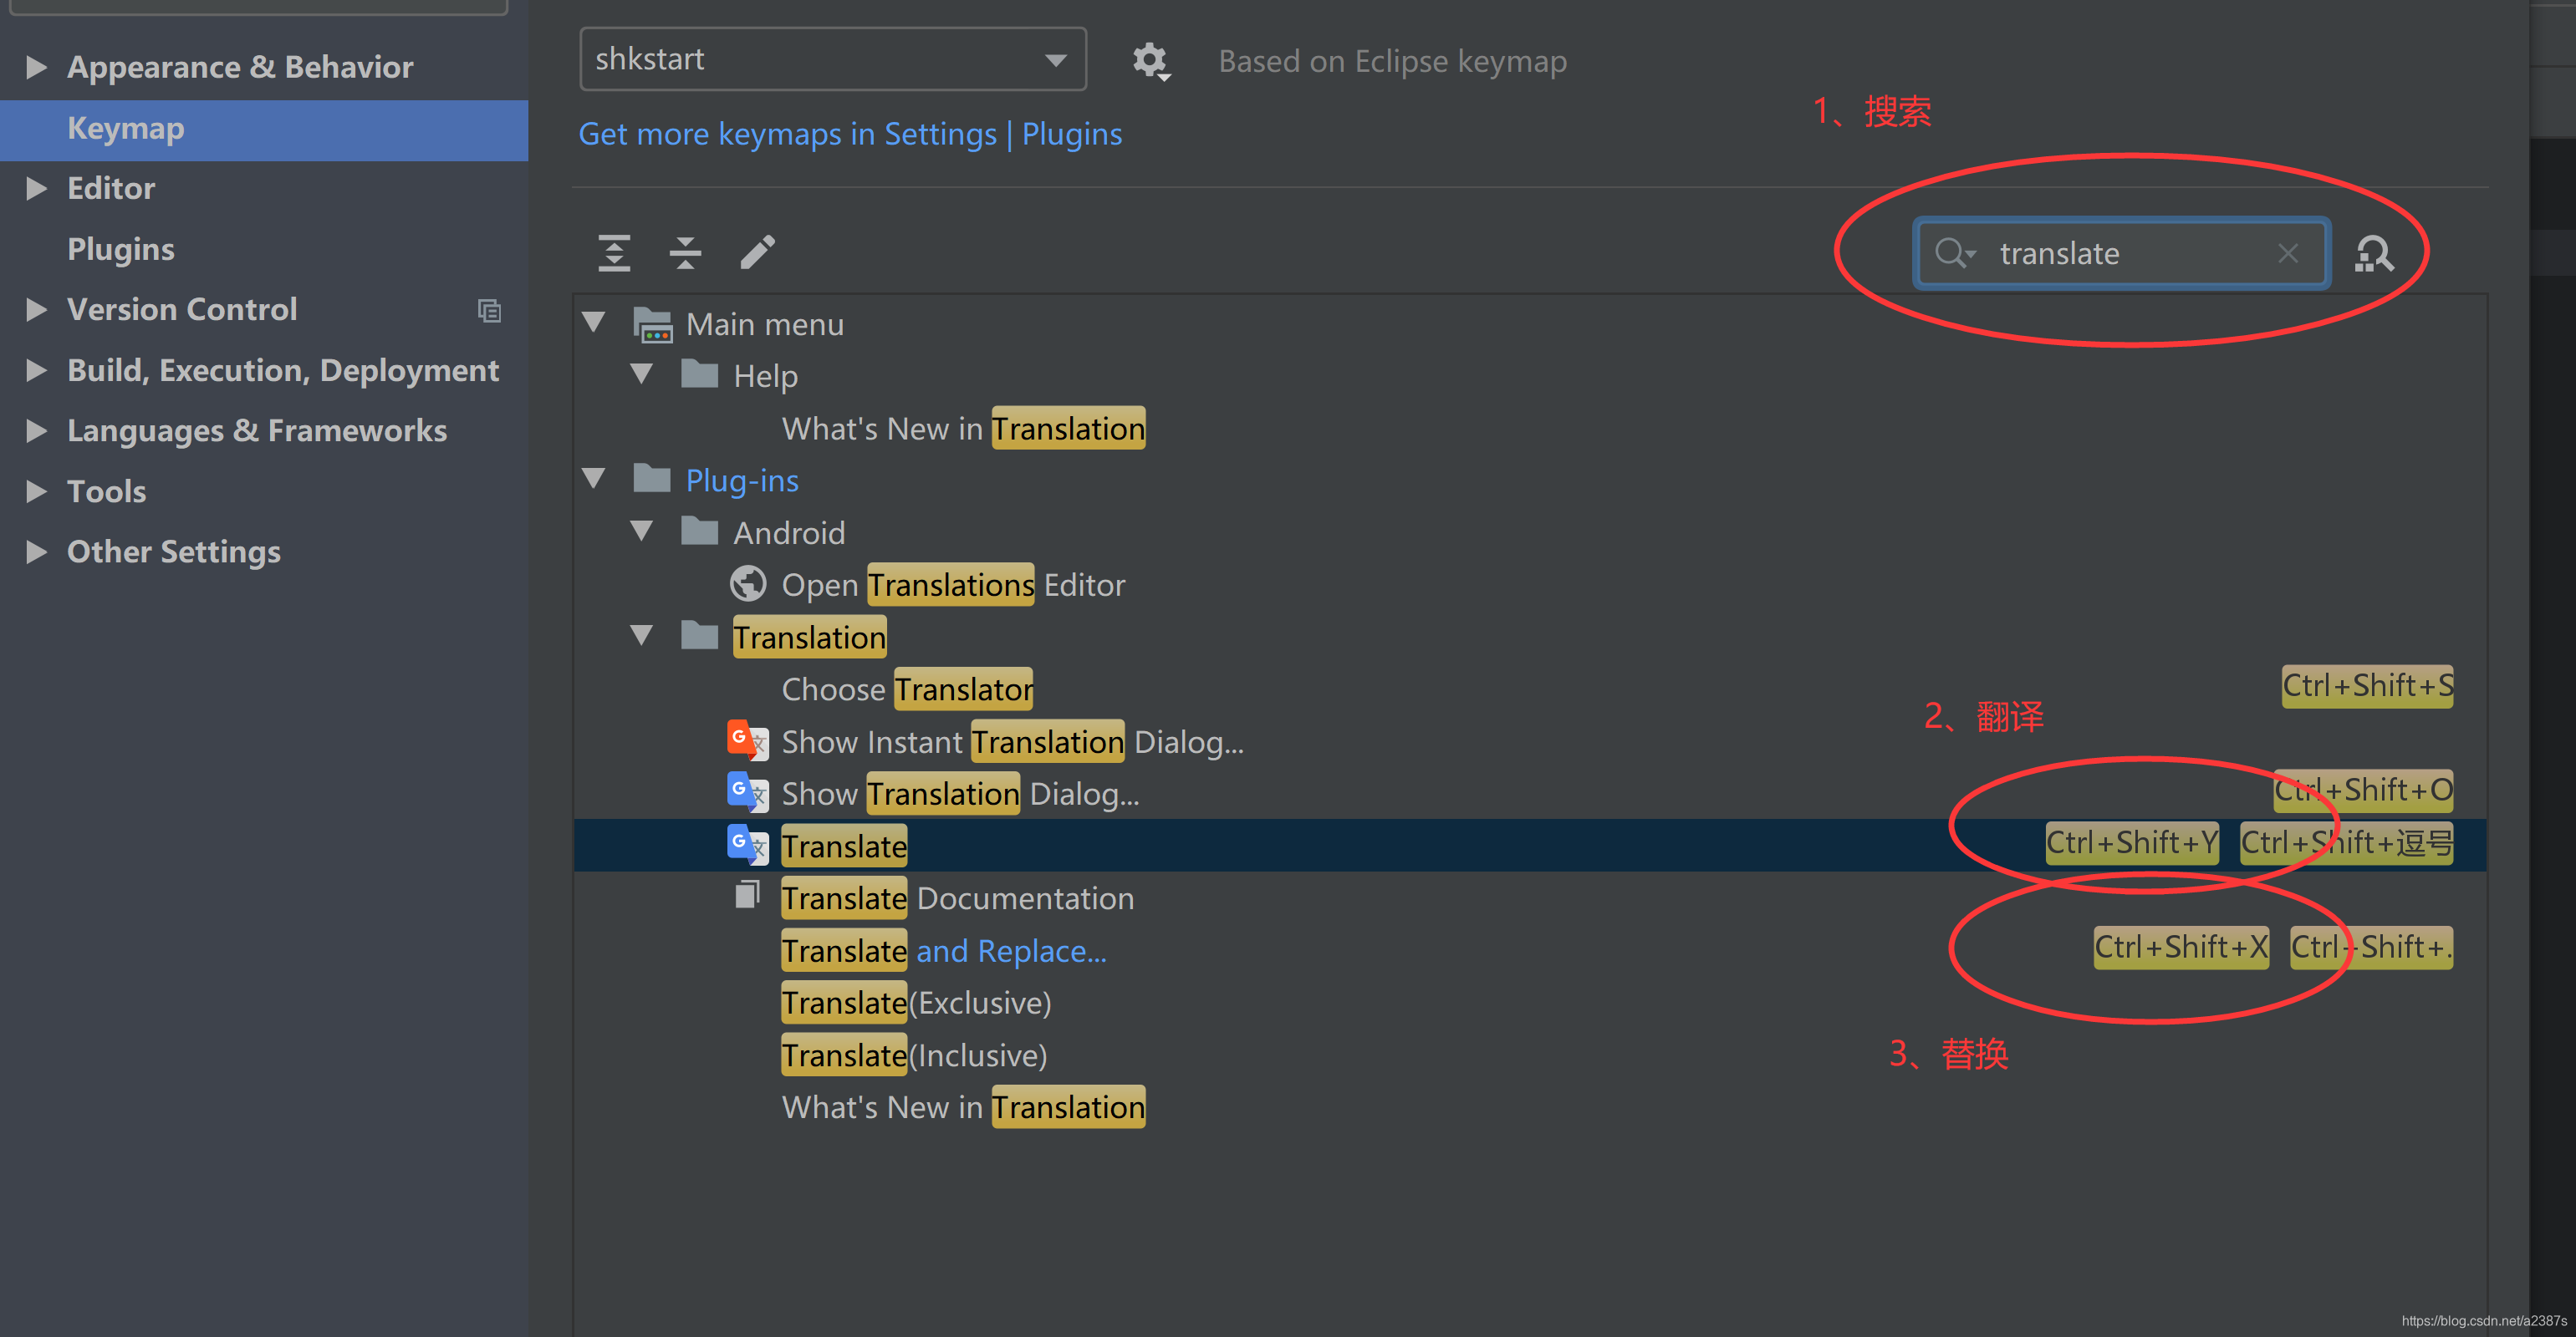Select Appearance & Behavior category
This screenshot has height=1337, width=2576.
[x=240, y=67]
